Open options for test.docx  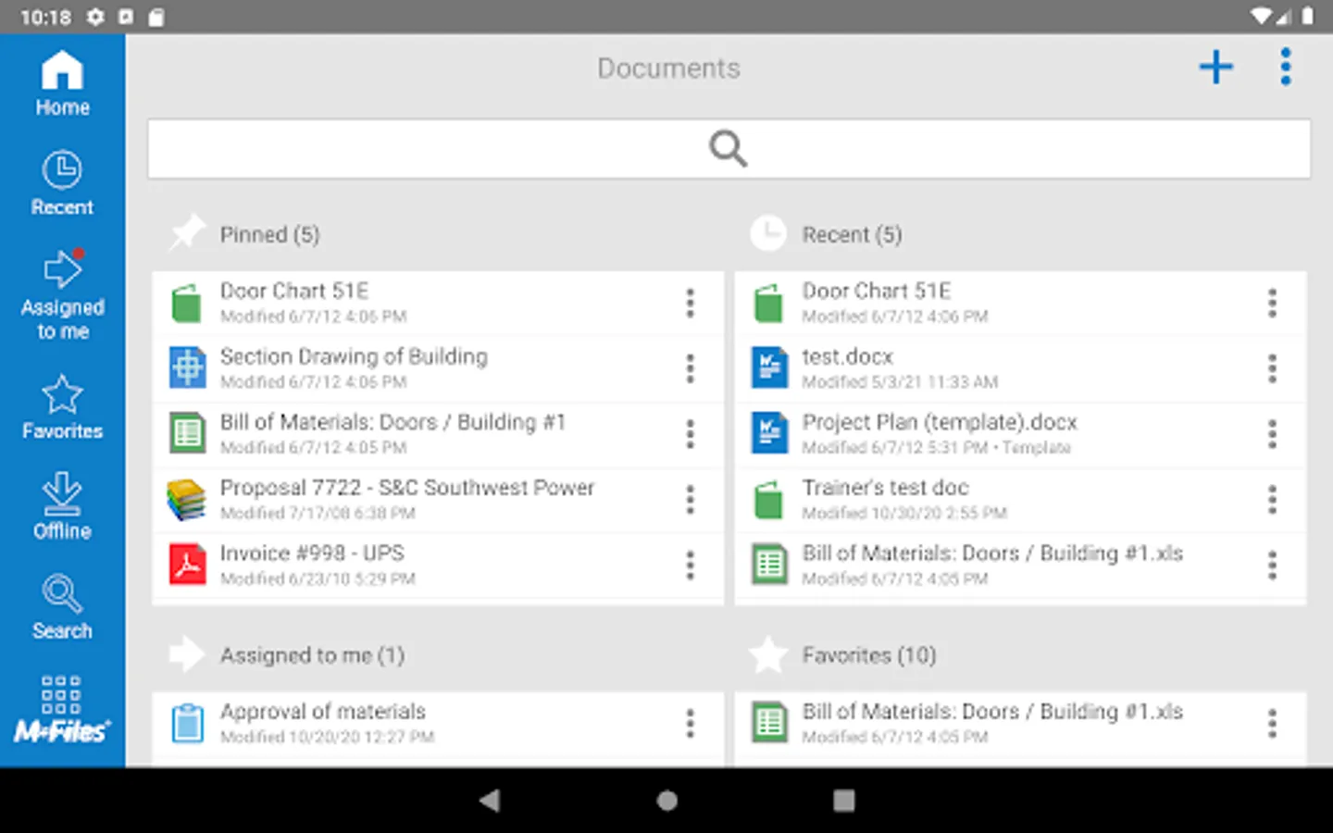tap(1272, 368)
